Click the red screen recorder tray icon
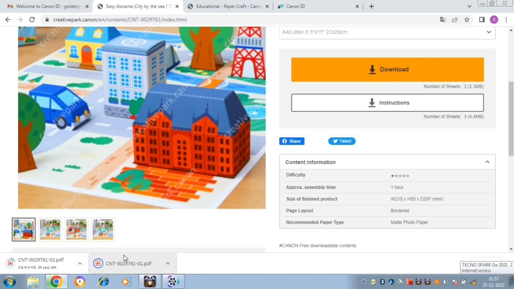This screenshot has width=514, height=289. click(410, 282)
